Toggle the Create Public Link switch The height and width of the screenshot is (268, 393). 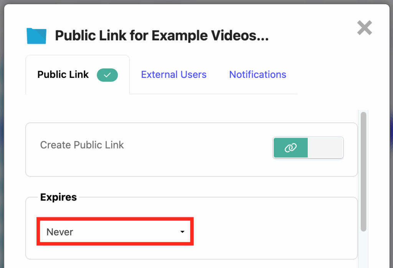[308, 148]
